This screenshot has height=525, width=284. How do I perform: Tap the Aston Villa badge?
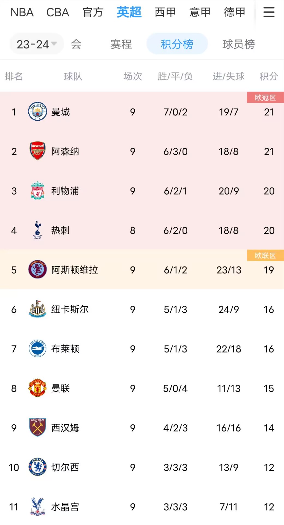coord(37,269)
